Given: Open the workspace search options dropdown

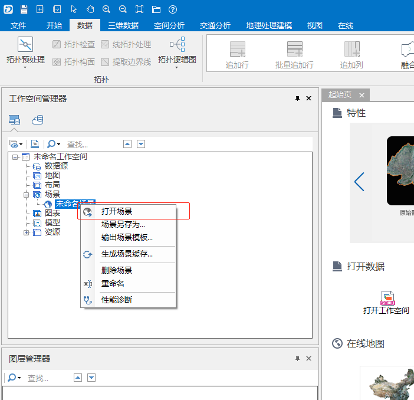Looking at the screenshot, I should click(53, 144).
